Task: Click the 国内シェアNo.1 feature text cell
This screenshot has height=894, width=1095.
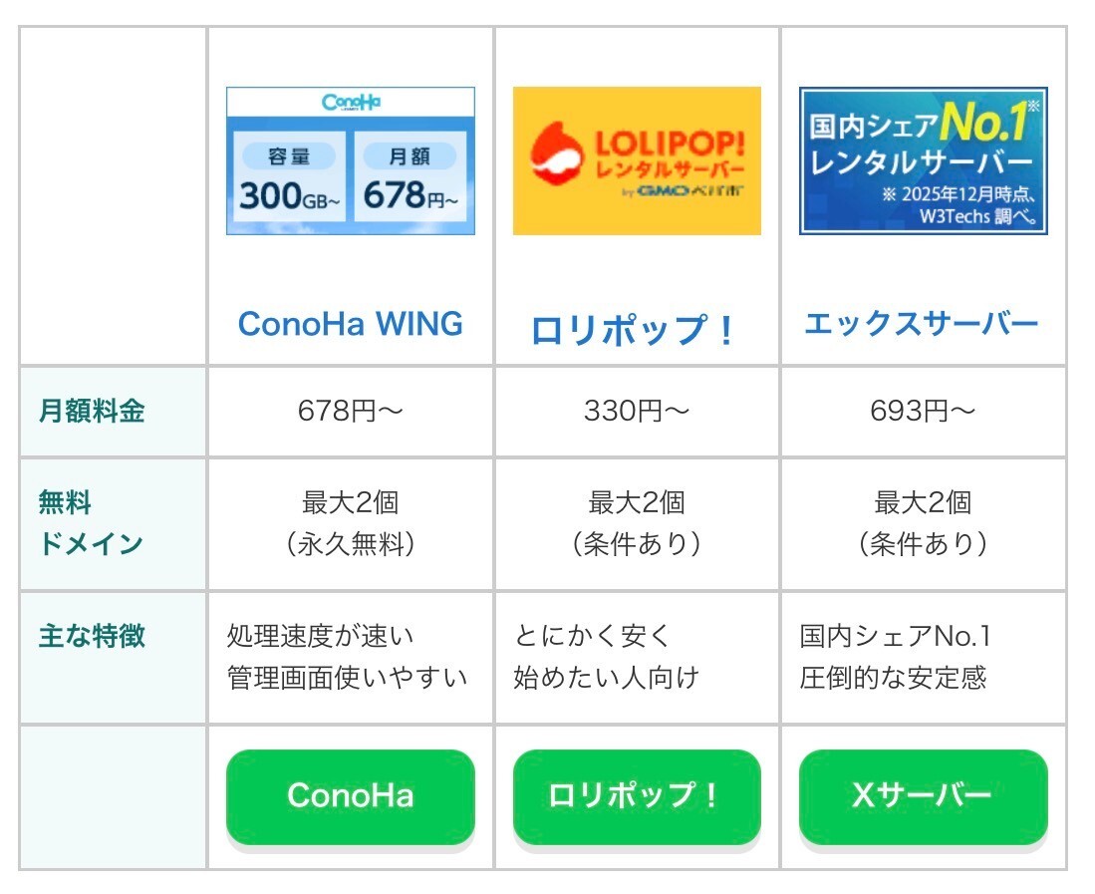Action: click(924, 657)
